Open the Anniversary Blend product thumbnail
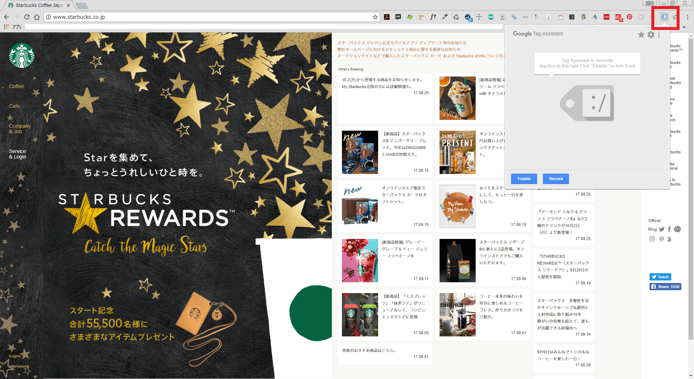Screen dimensions: 694x379 (360, 152)
